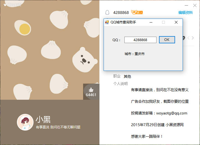
Task: Click the orange 达人 badge icon
Action: [137, 12]
